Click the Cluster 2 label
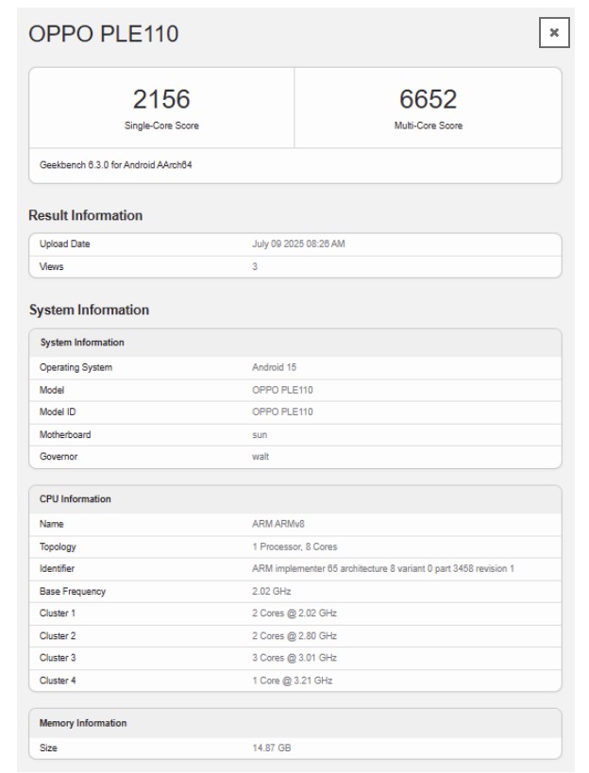This screenshot has width=589, height=773. [x=58, y=636]
